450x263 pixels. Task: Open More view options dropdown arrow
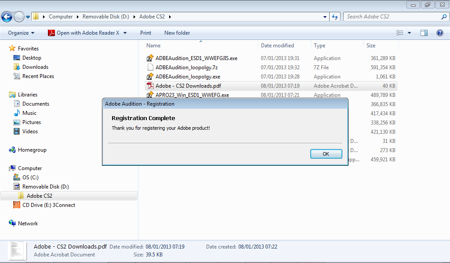409,33
